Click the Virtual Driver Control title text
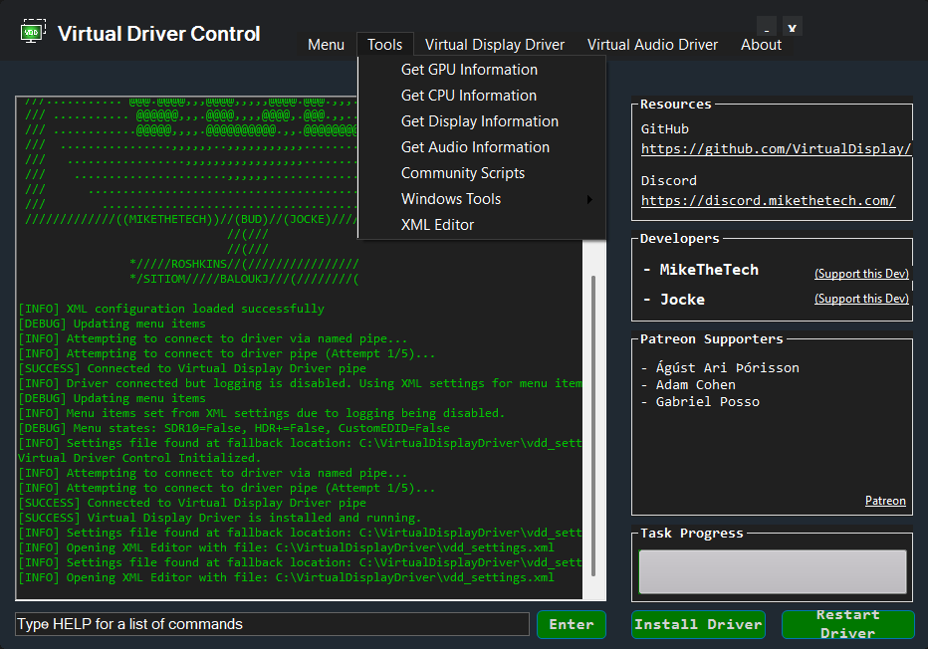The width and height of the screenshot is (928, 649). [x=158, y=34]
